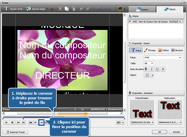Click the OK button

160,132
